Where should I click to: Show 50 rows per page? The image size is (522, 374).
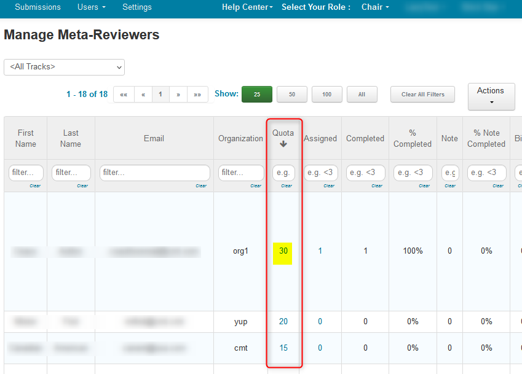click(292, 95)
